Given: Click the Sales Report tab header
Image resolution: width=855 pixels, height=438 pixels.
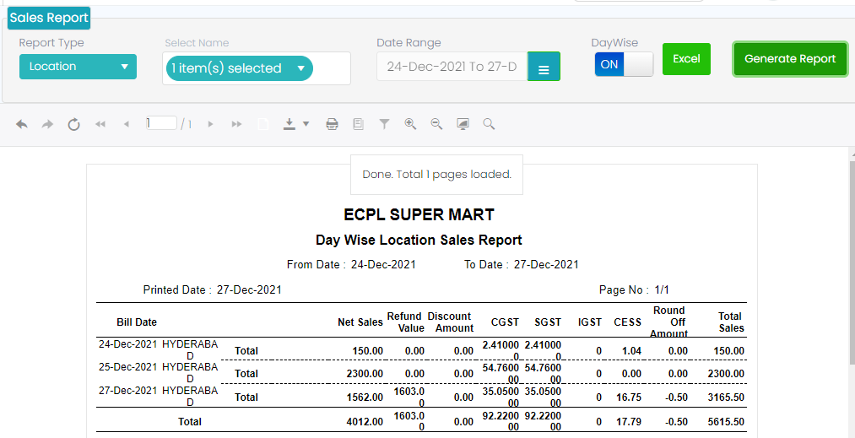Looking at the screenshot, I should (x=48, y=18).
